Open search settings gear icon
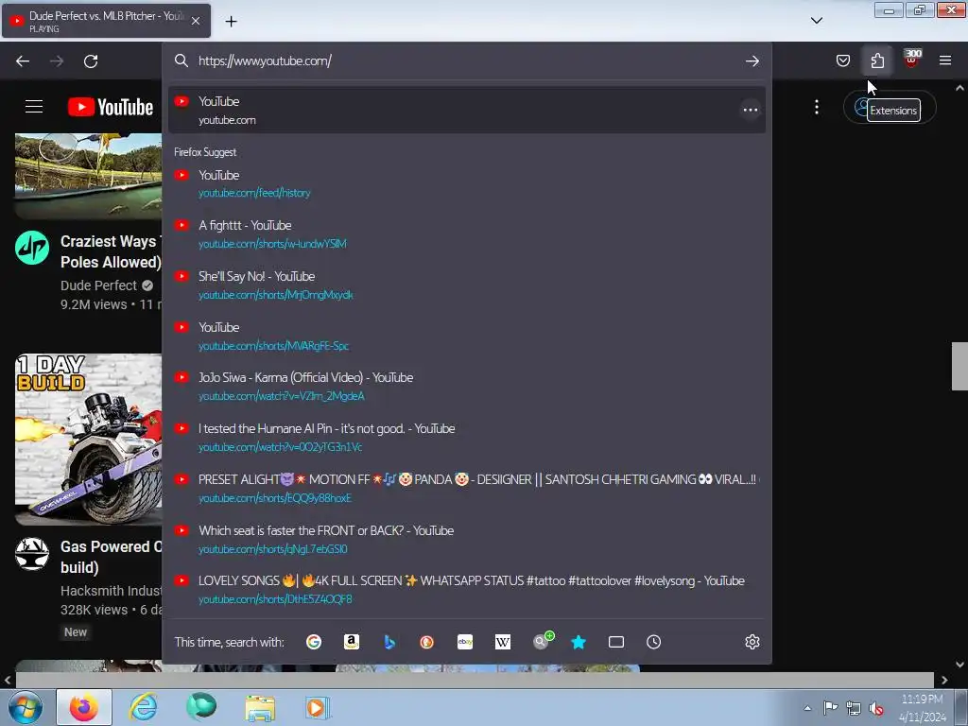This screenshot has width=968, height=726. point(752,642)
